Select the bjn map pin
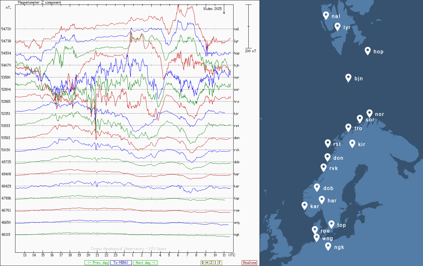 348,78
